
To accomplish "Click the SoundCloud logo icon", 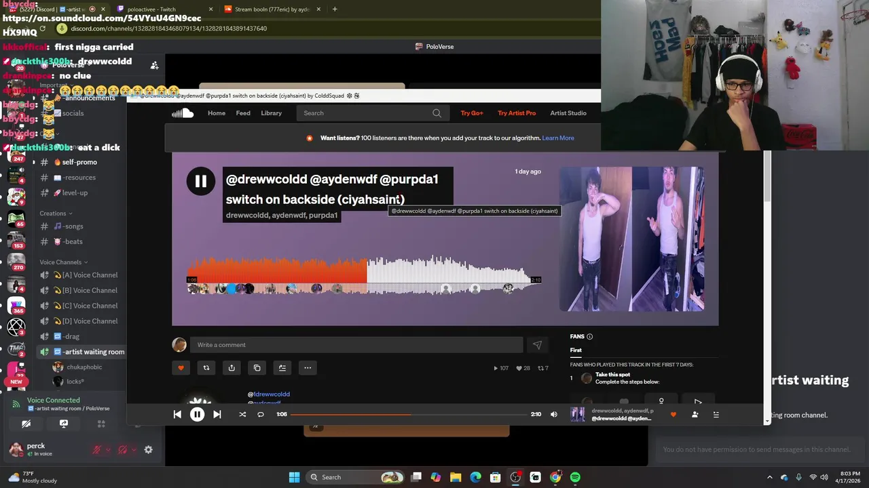I will (183, 113).
